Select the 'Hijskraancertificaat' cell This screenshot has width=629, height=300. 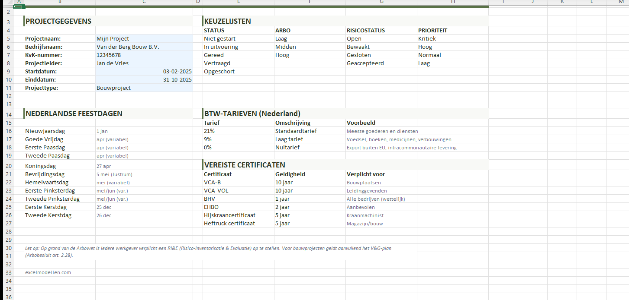pos(229,215)
